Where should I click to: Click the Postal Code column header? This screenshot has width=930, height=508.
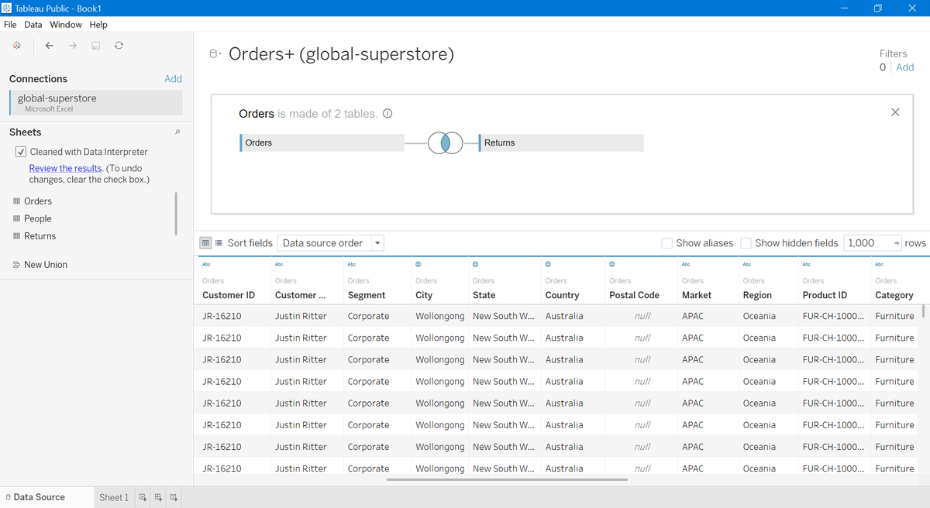pos(634,295)
